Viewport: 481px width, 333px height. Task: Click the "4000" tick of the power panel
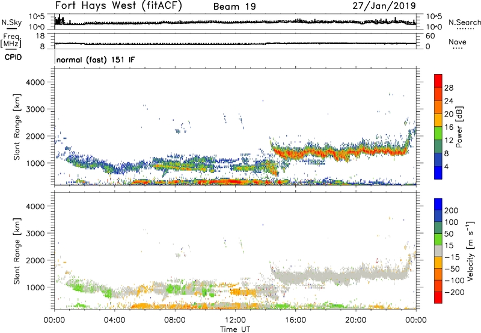point(35,82)
